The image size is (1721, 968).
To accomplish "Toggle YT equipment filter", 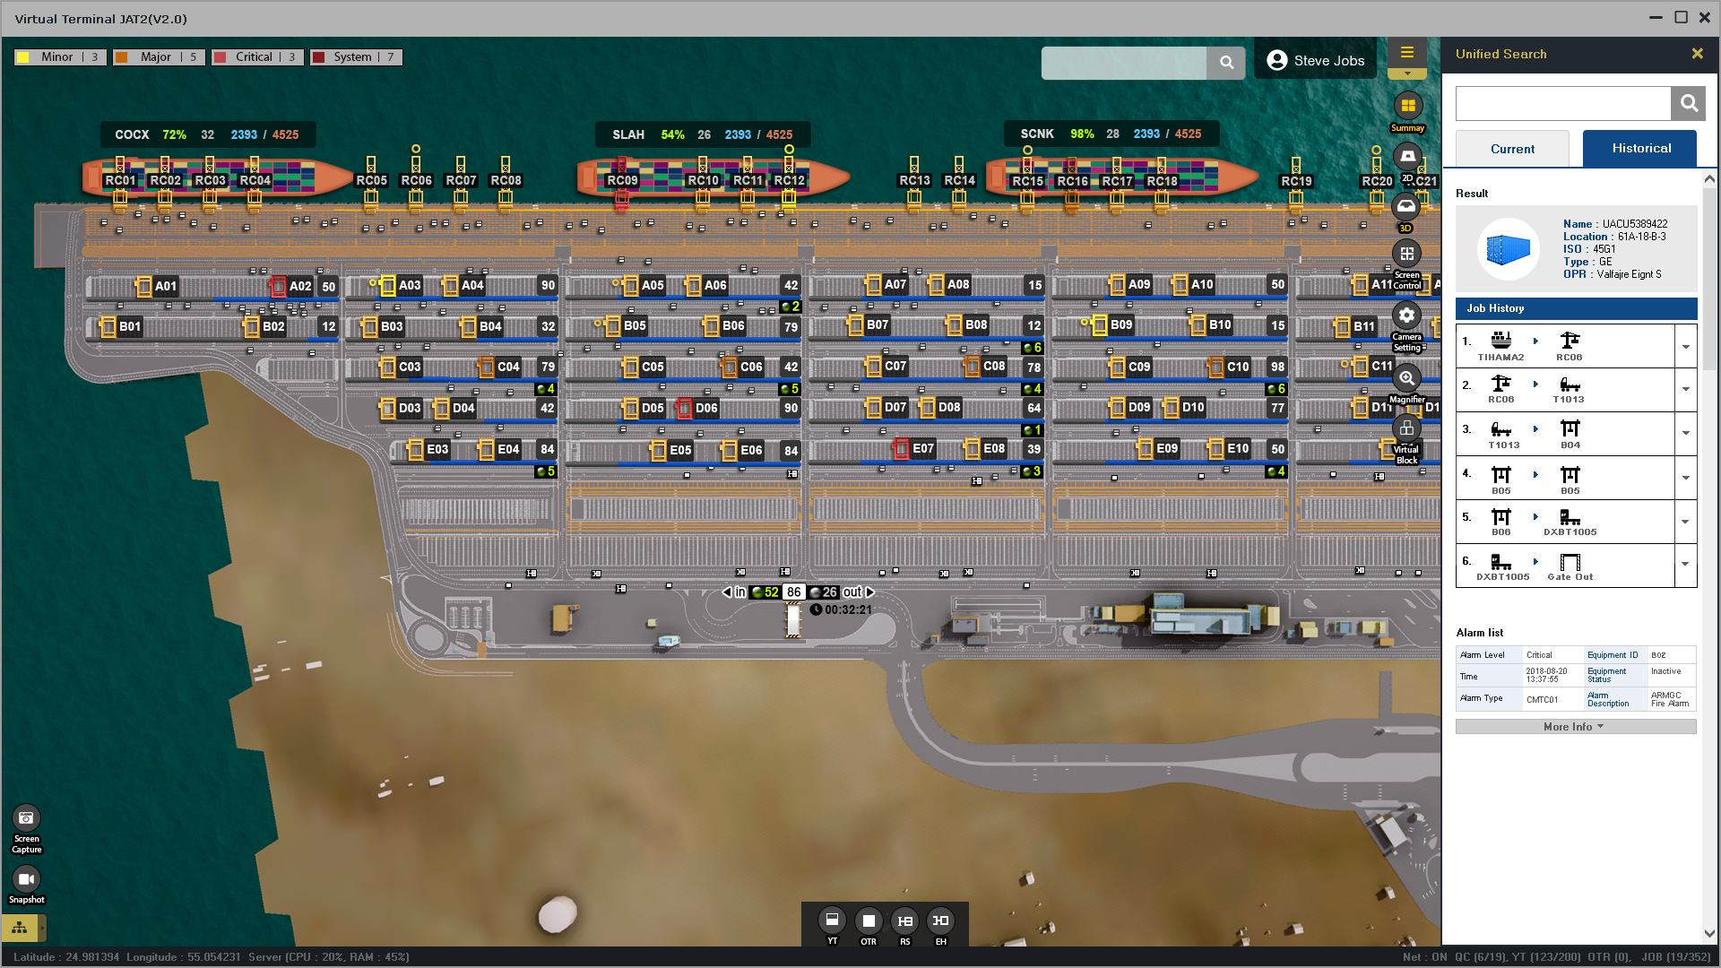I will (832, 920).
